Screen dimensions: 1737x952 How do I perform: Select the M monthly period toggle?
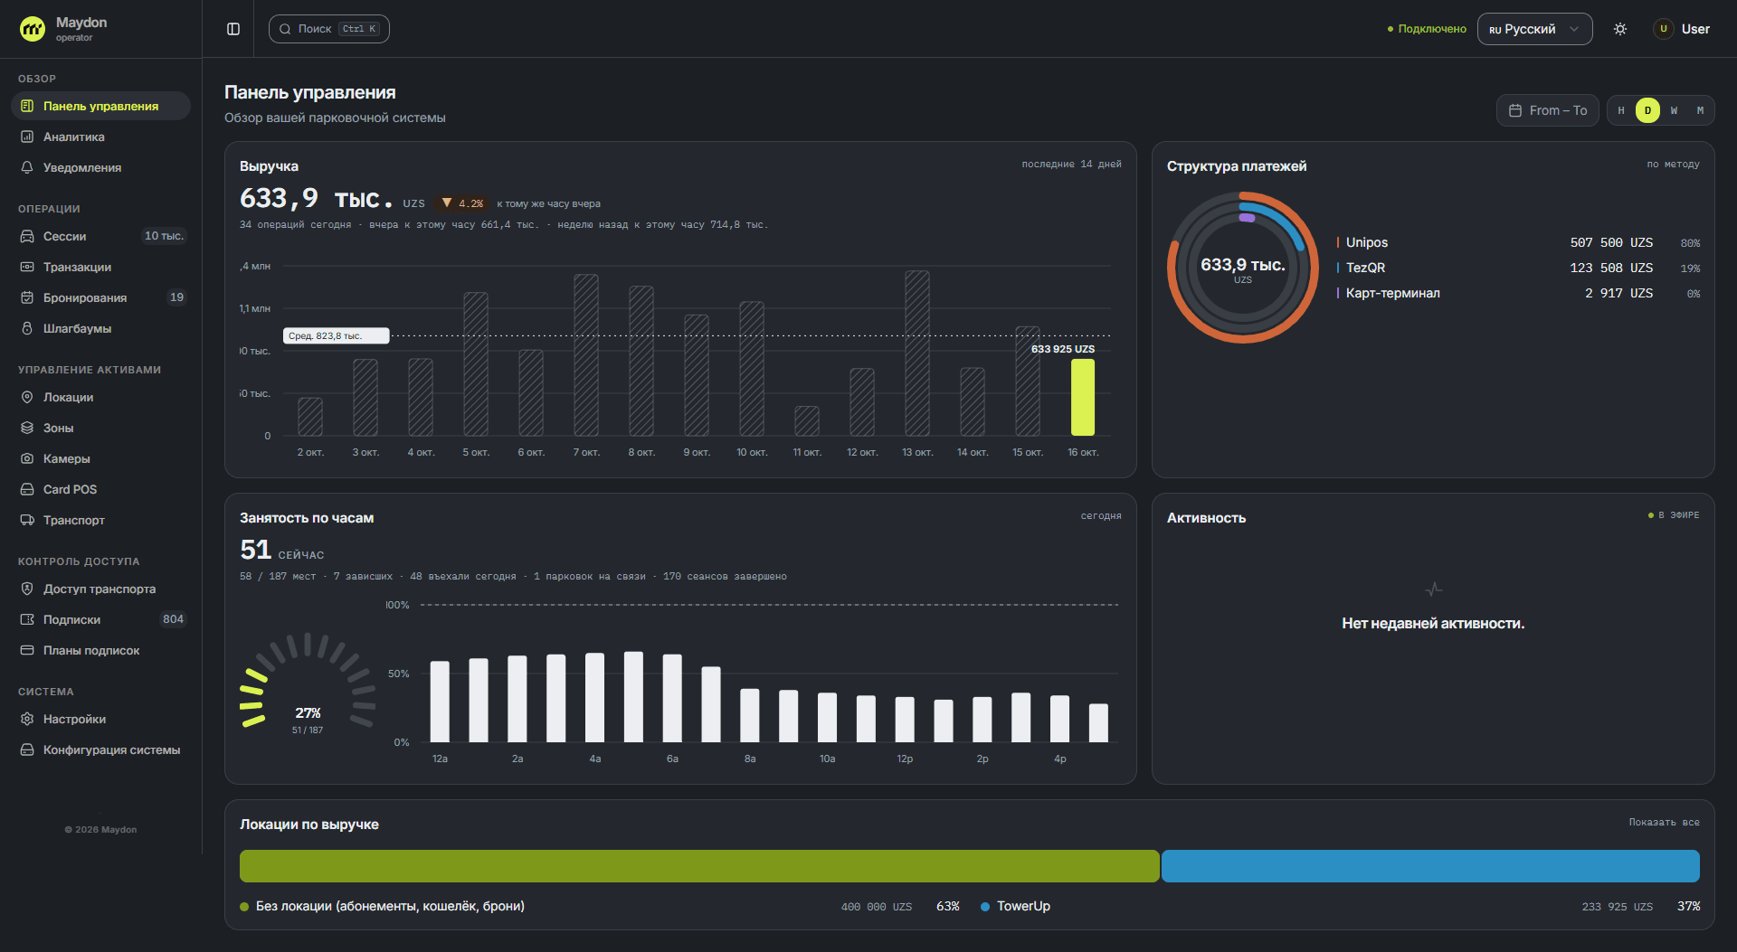1700,110
